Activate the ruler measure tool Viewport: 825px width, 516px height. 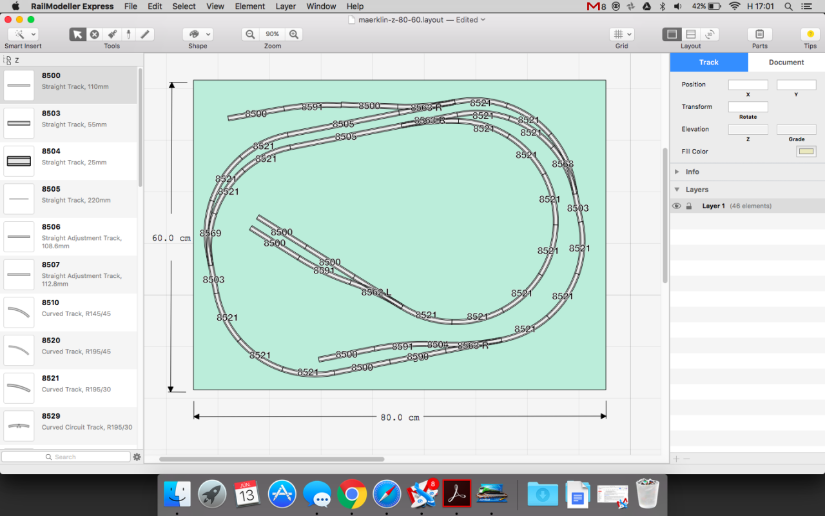coord(145,34)
